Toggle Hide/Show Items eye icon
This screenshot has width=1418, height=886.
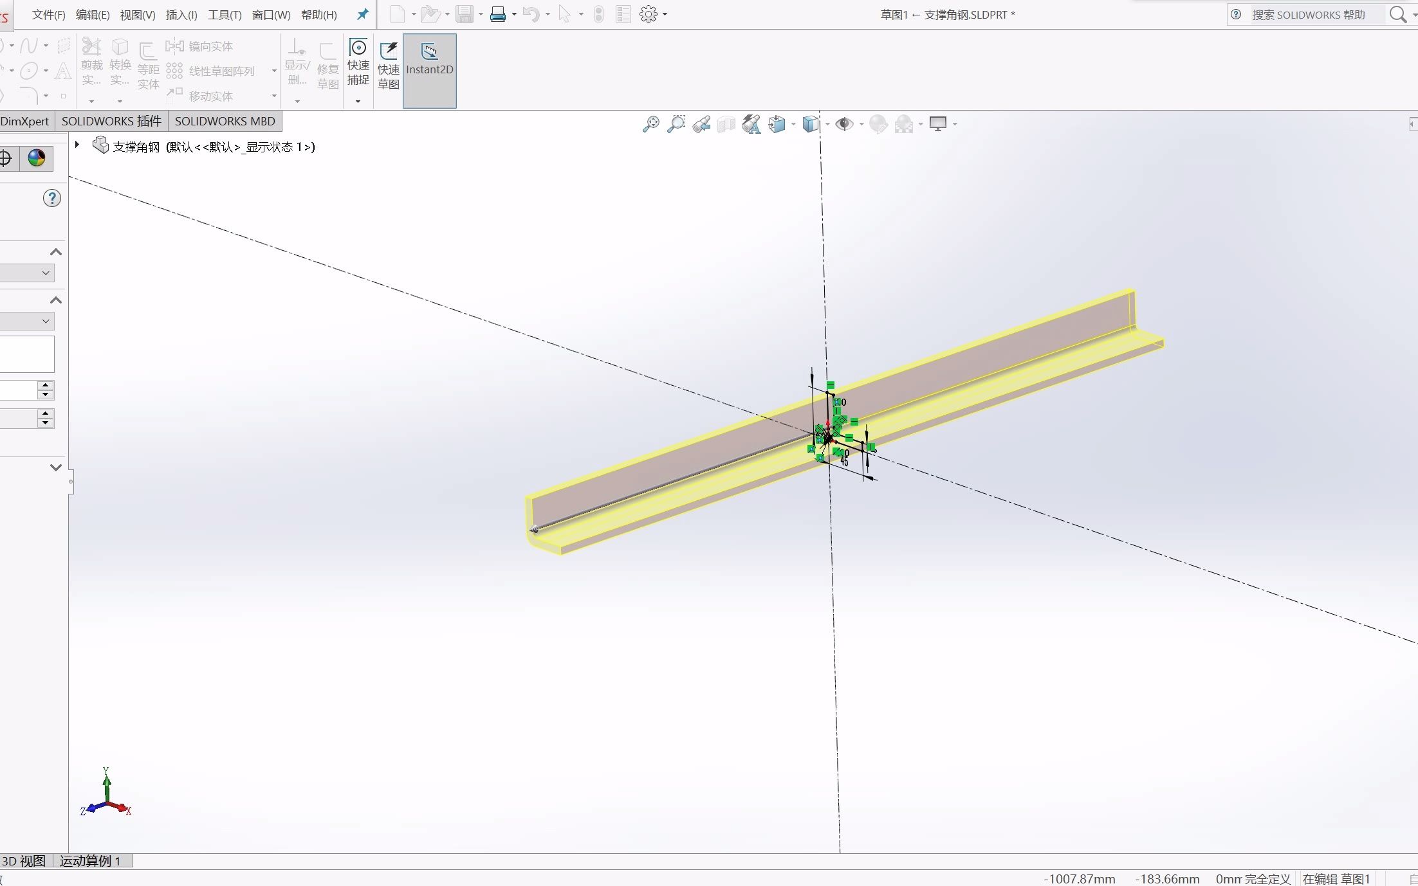point(843,124)
